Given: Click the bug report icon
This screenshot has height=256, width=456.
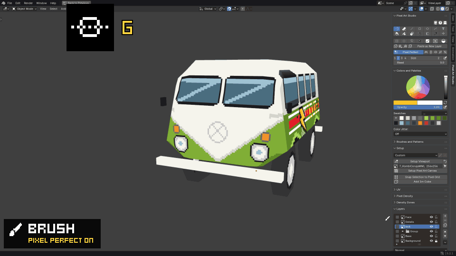Looking at the screenshot, I should (x=445, y=23).
